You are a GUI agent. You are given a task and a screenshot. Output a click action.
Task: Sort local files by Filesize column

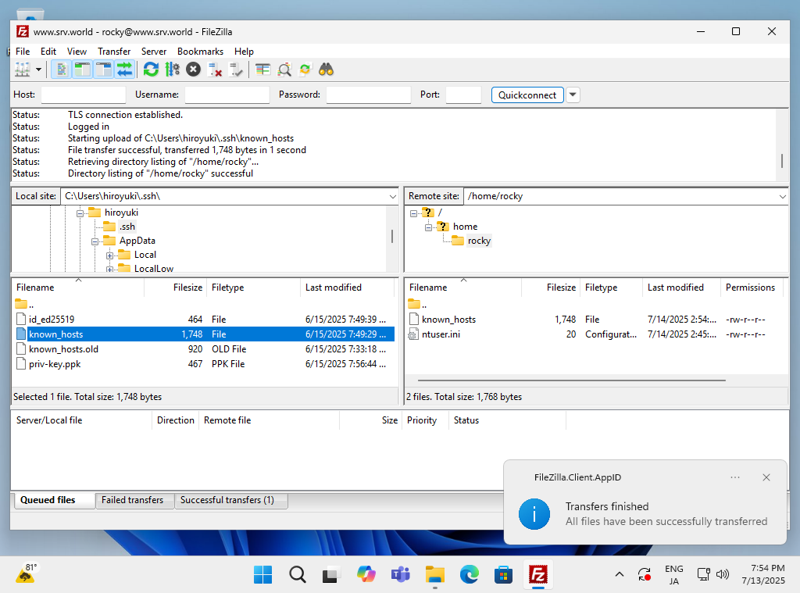(x=176, y=288)
